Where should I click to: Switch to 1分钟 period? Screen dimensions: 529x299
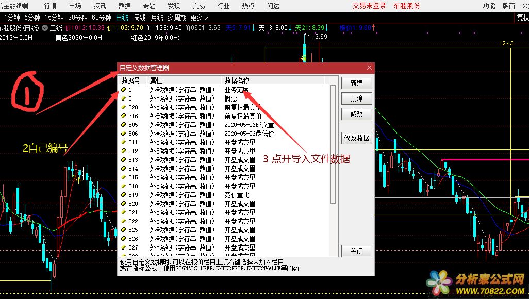[x=12, y=18]
